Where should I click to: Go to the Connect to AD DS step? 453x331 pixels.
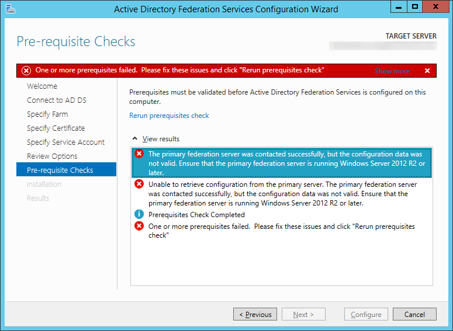point(57,100)
